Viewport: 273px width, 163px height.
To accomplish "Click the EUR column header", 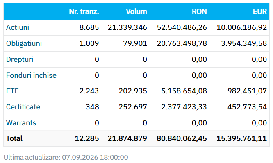I will pos(260,11).
